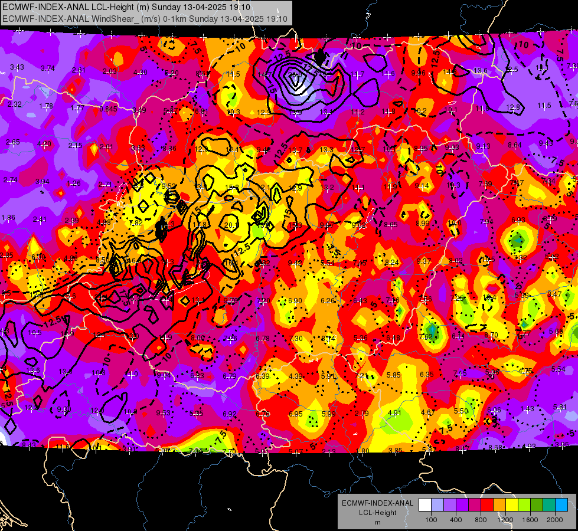Image resolution: width=578 pixels, height=531 pixels.
Task: Click the grid value 0.845
Action: (x=109, y=109)
